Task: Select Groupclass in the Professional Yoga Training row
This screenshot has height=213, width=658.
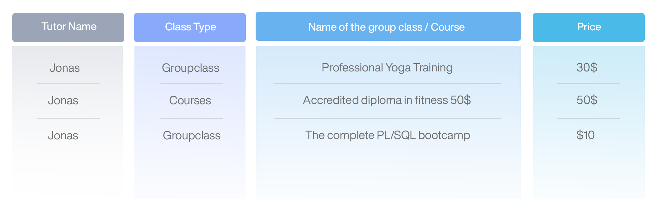Action: point(190,68)
